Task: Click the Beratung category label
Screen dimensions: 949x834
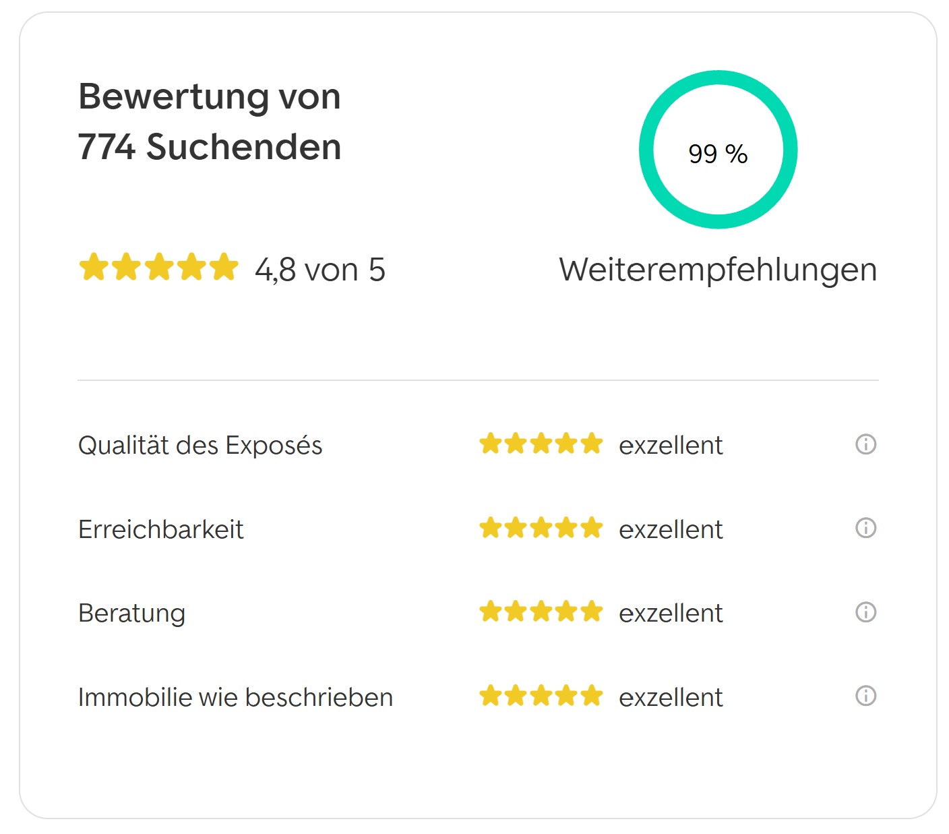Action: point(131,614)
